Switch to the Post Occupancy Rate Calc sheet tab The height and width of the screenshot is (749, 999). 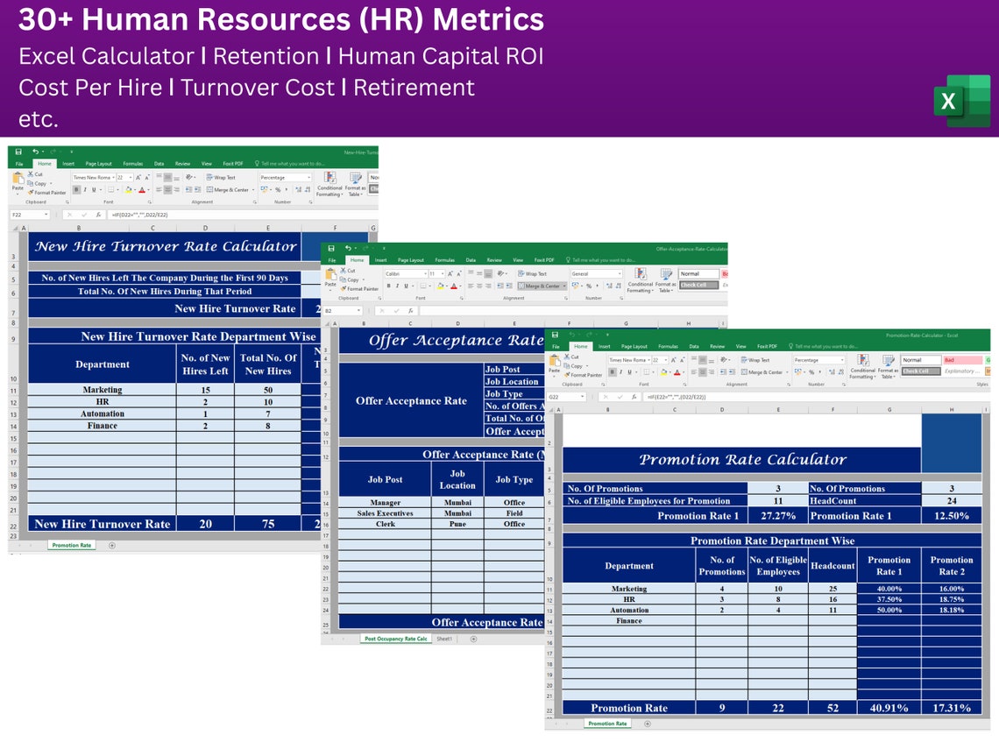395,639
